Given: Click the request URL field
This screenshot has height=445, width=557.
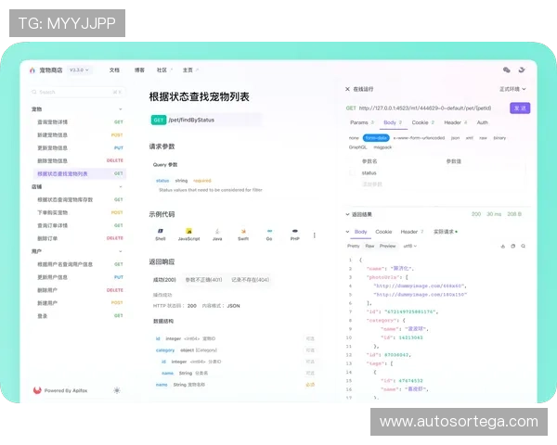Looking at the screenshot, I should pyautogui.click(x=425, y=108).
